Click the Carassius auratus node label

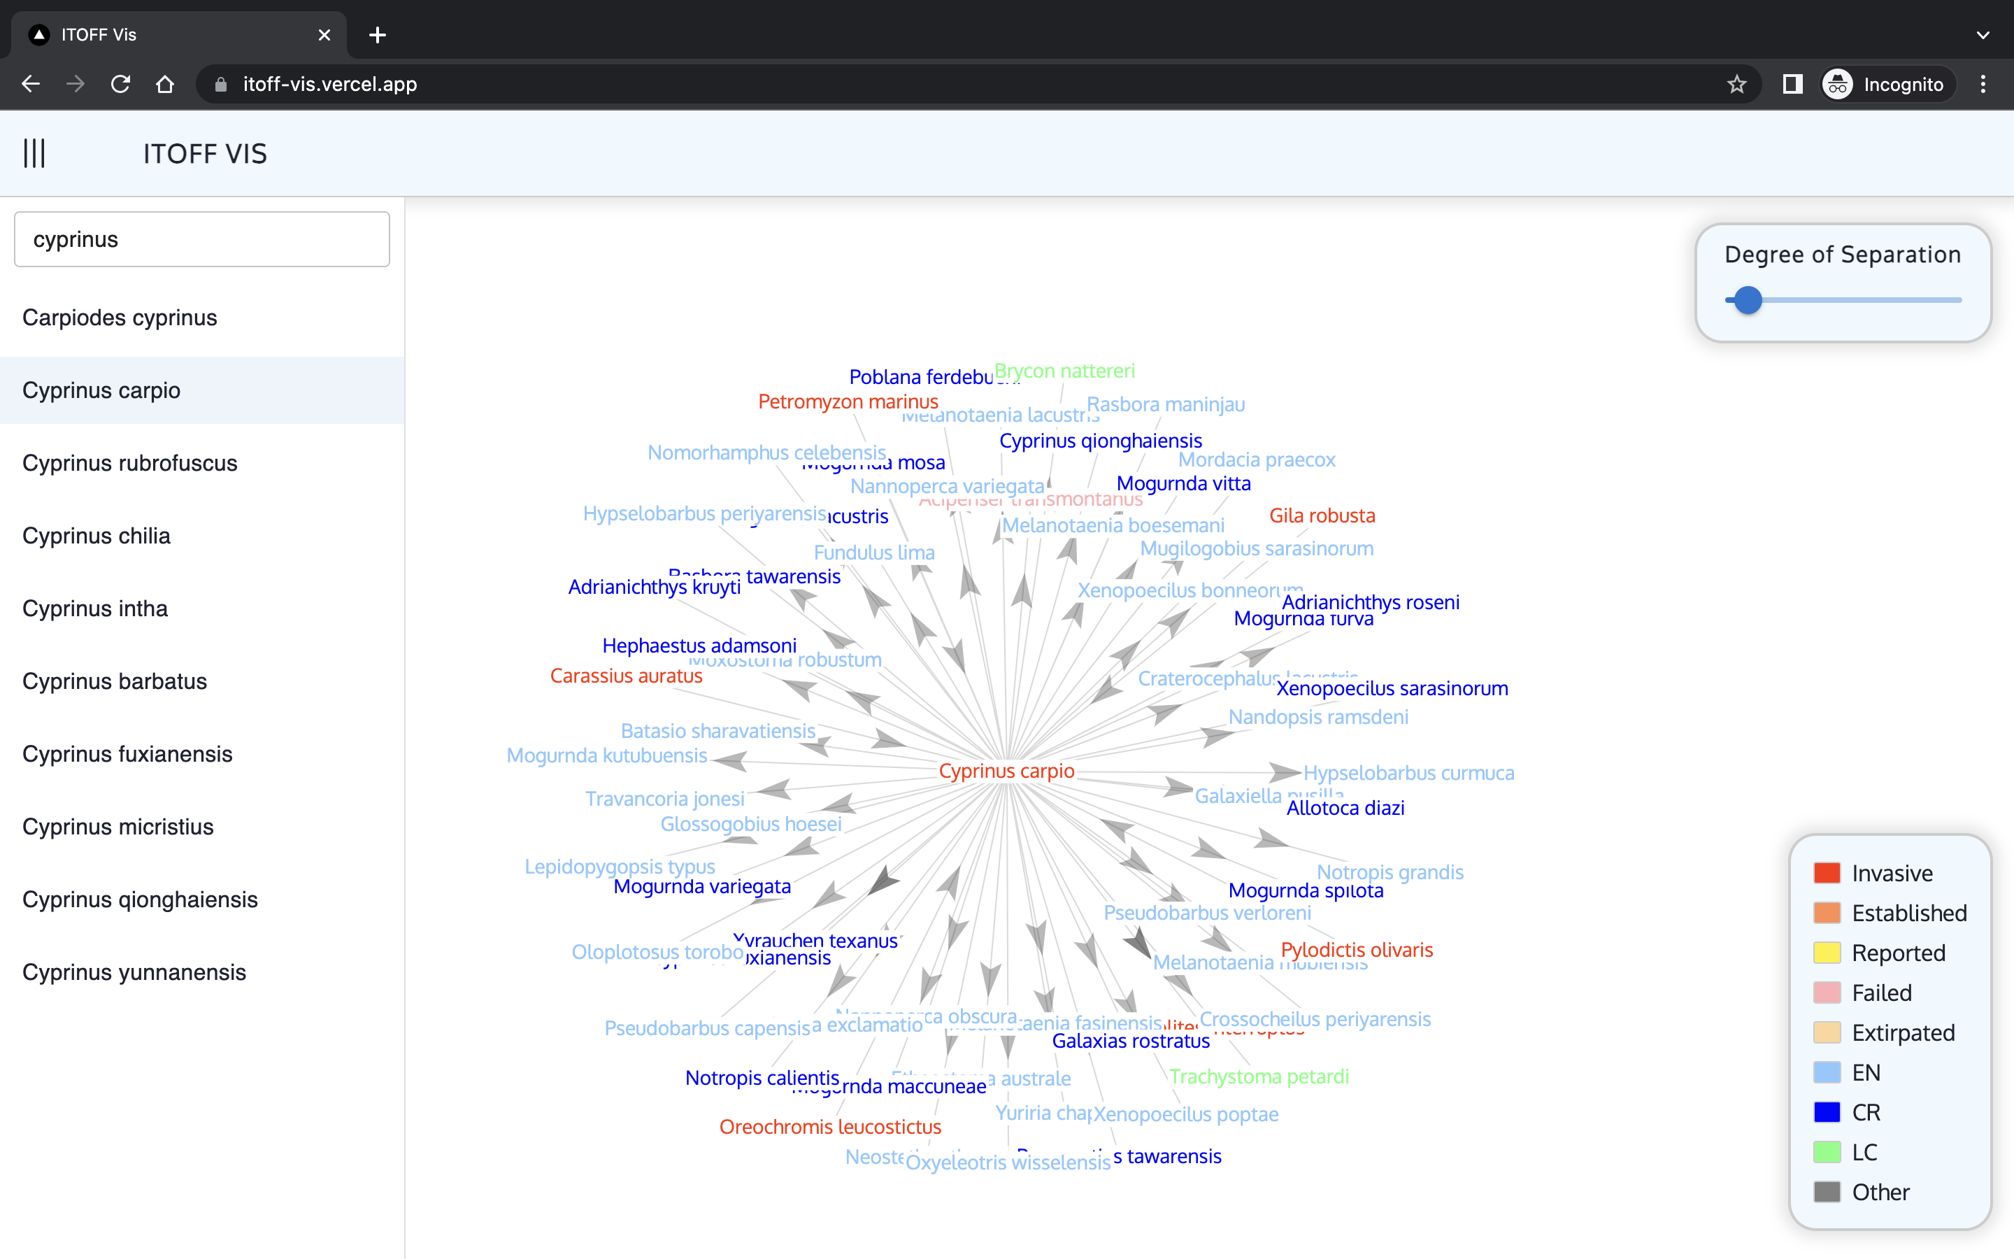coord(626,675)
